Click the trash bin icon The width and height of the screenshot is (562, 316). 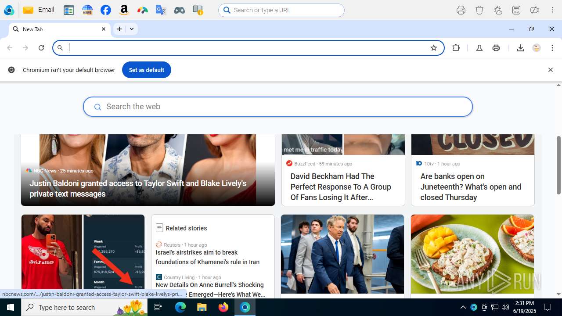(479, 10)
